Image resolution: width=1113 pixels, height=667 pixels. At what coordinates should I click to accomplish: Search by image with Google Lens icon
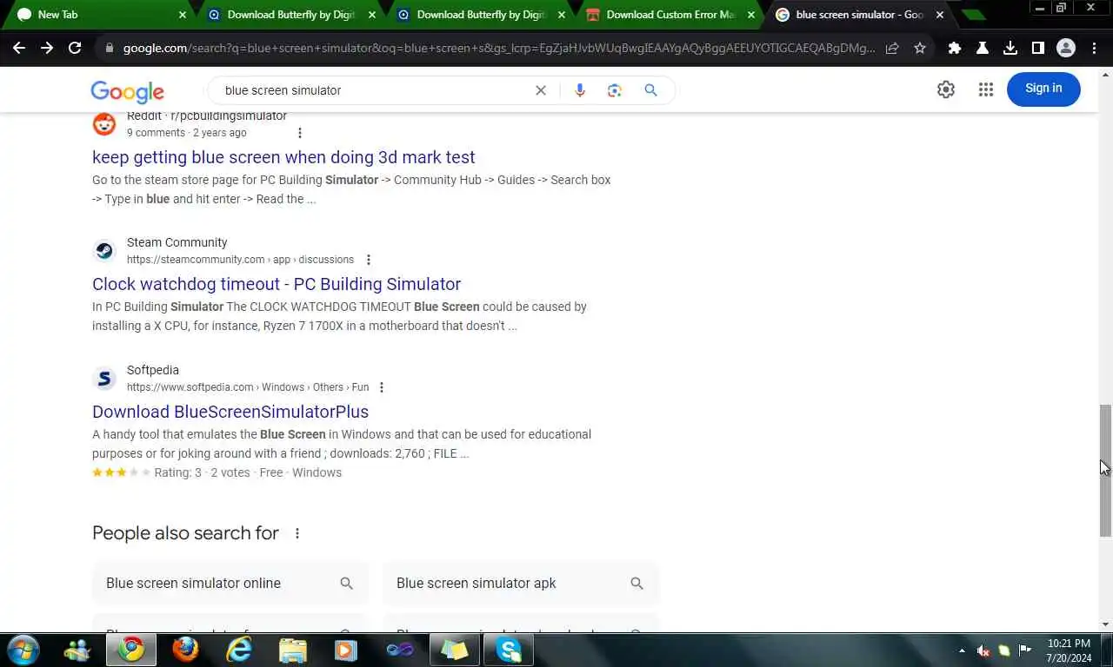point(615,90)
